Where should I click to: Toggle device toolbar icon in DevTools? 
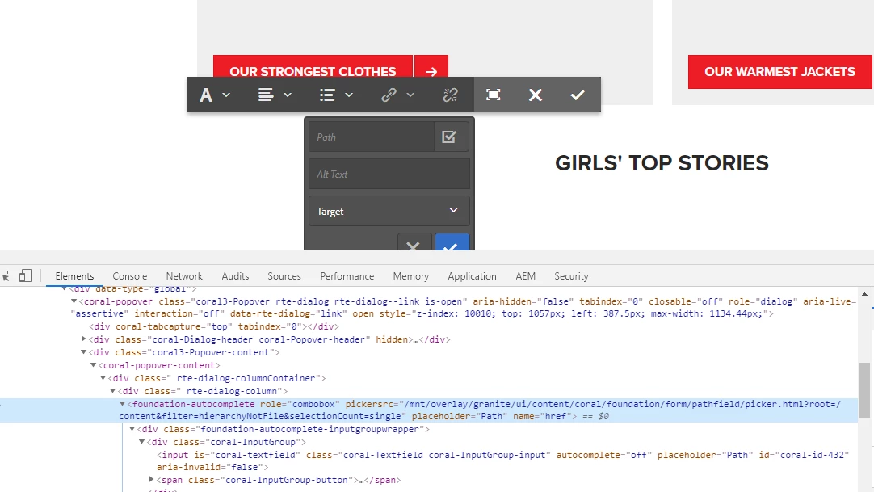click(25, 275)
